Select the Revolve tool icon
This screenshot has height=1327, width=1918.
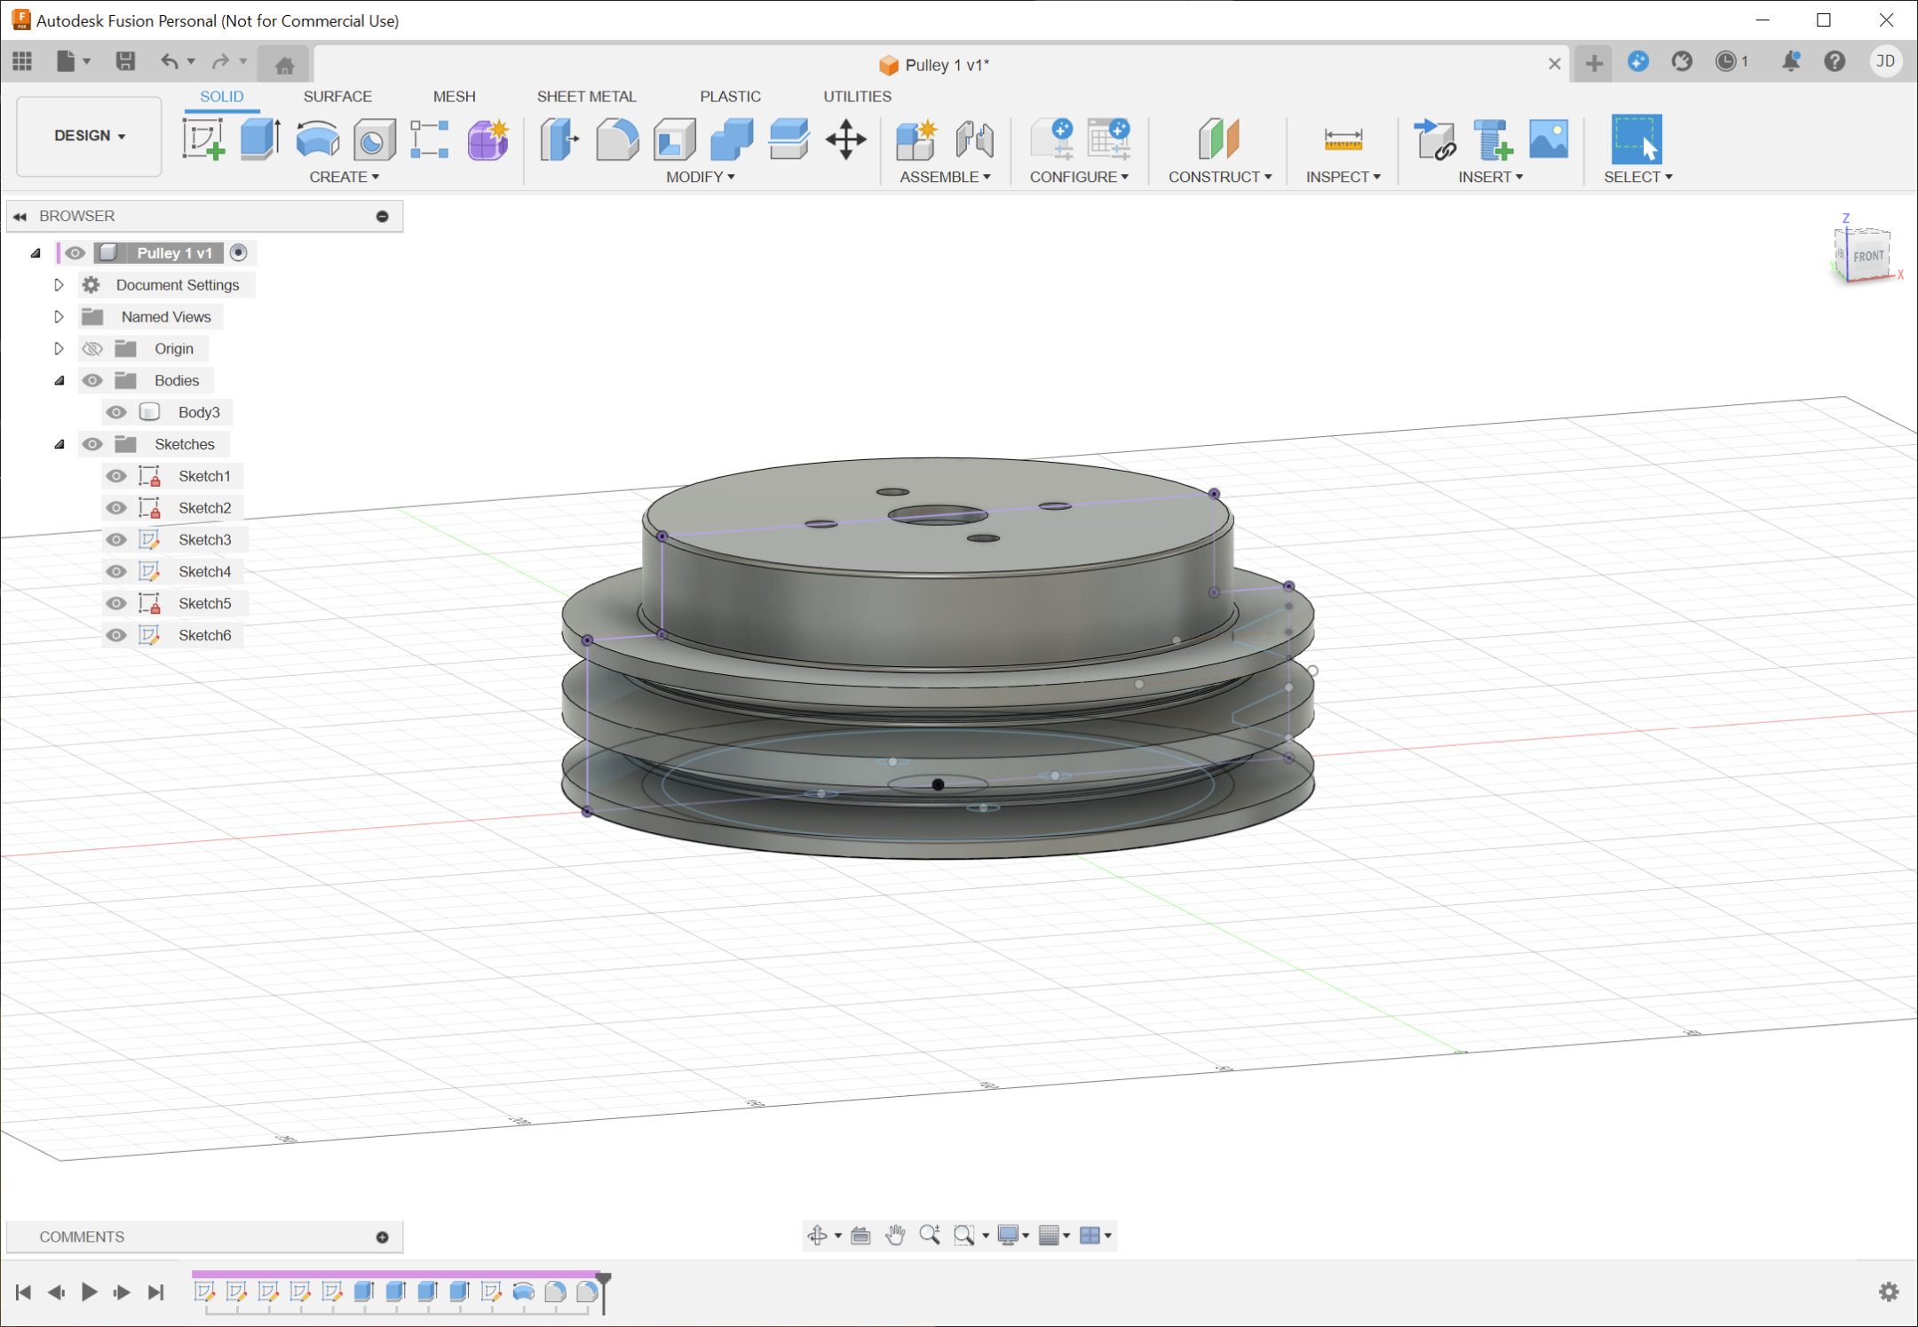tap(317, 139)
